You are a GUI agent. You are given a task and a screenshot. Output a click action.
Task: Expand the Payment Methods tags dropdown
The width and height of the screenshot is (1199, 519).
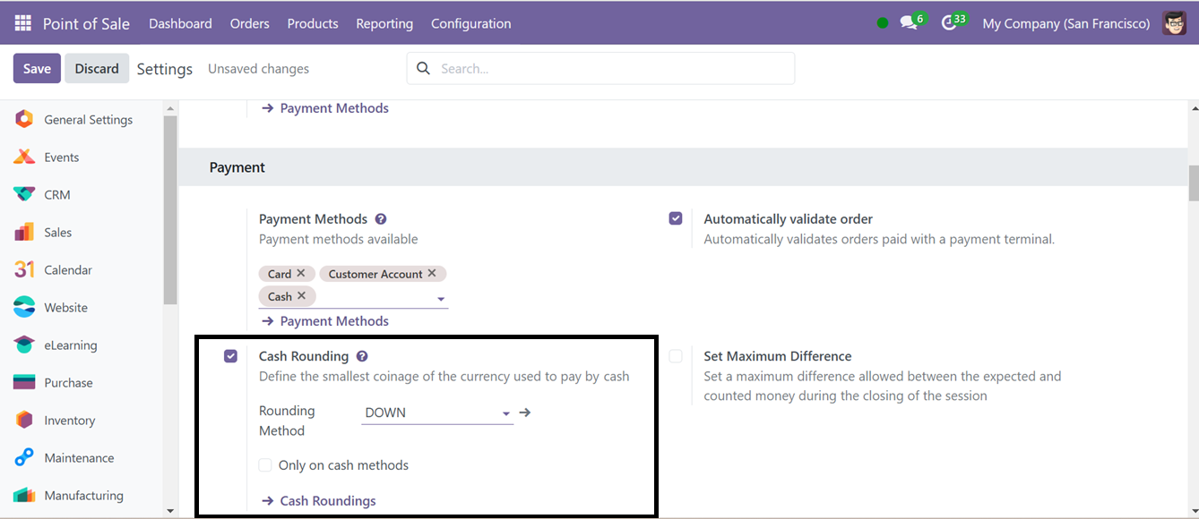click(441, 299)
